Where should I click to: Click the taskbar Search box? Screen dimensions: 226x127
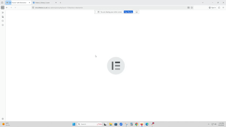pos(90,124)
